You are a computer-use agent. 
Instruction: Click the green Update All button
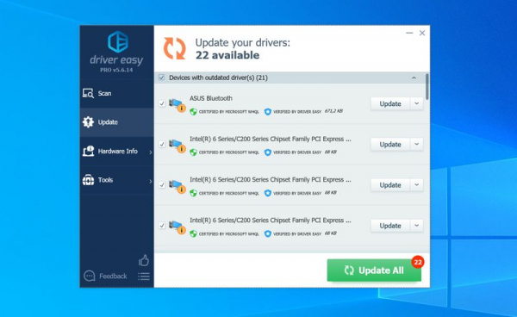point(374,270)
